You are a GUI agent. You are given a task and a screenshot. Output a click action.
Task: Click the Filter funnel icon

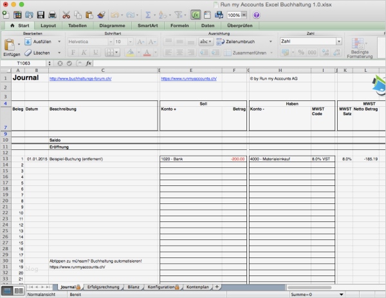178,15
